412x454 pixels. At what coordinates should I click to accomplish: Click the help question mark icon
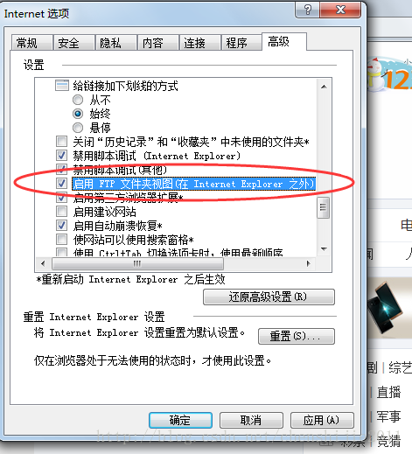(307, 10)
